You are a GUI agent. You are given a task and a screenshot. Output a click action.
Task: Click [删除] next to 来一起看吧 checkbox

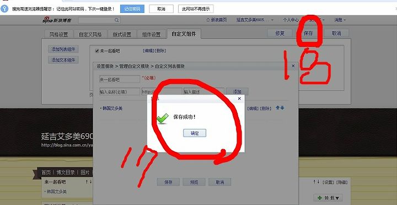click(160, 51)
